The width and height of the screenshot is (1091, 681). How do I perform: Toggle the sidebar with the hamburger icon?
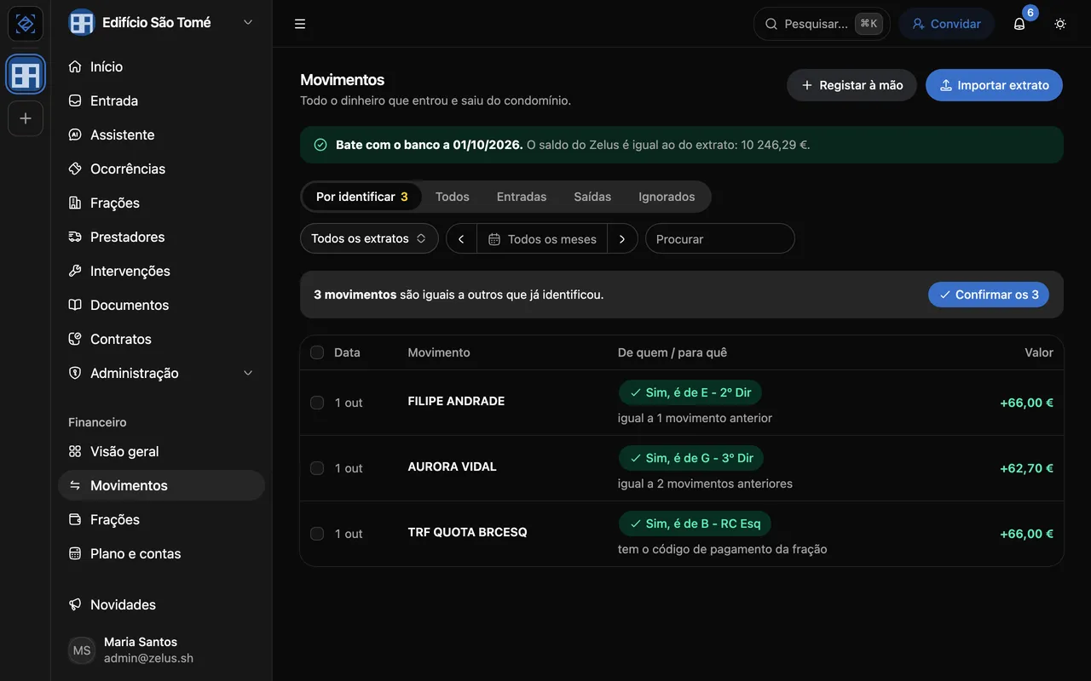pos(300,24)
